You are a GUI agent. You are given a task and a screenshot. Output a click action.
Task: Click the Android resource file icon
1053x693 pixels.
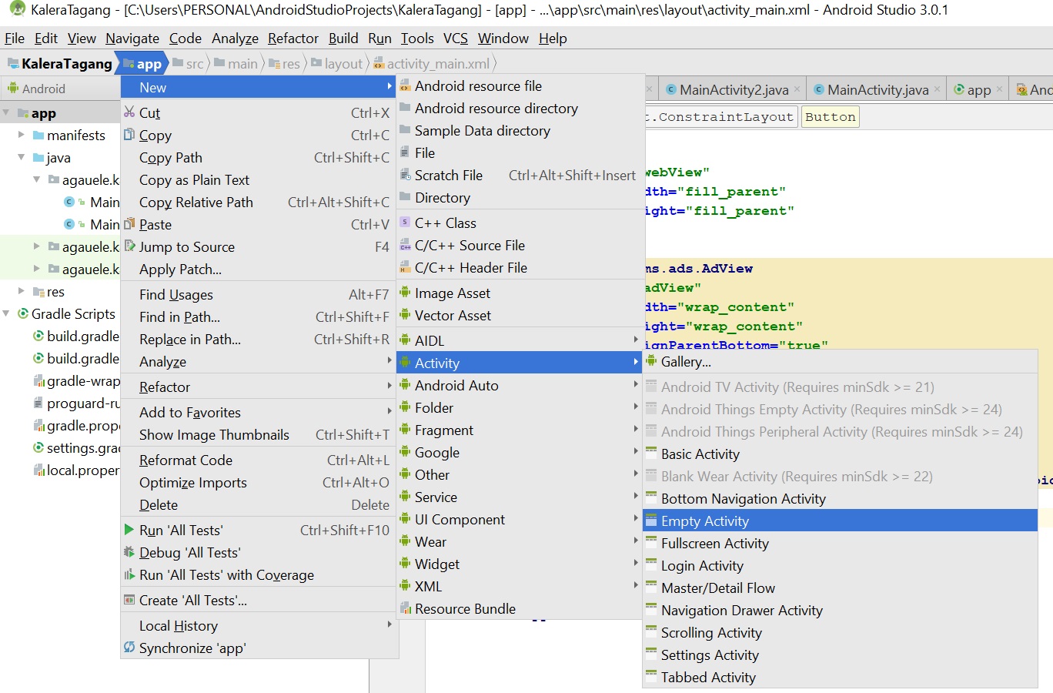pyautogui.click(x=406, y=85)
